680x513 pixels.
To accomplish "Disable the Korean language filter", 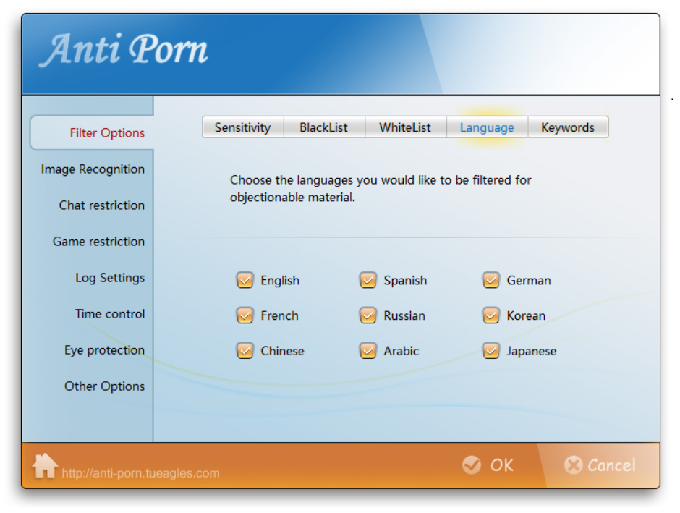I will tap(491, 315).
